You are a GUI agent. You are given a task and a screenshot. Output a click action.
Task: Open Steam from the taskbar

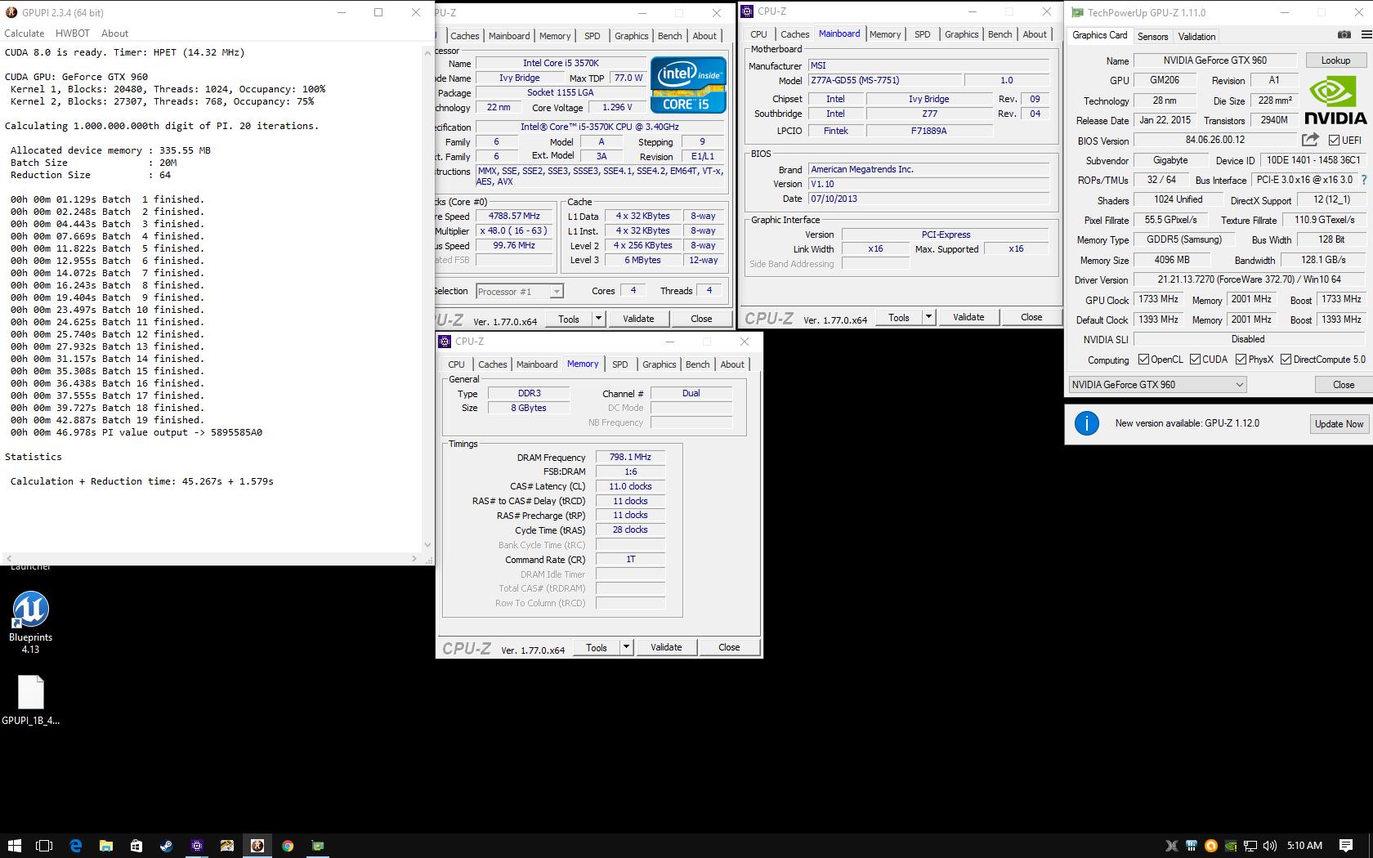(166, 846)
